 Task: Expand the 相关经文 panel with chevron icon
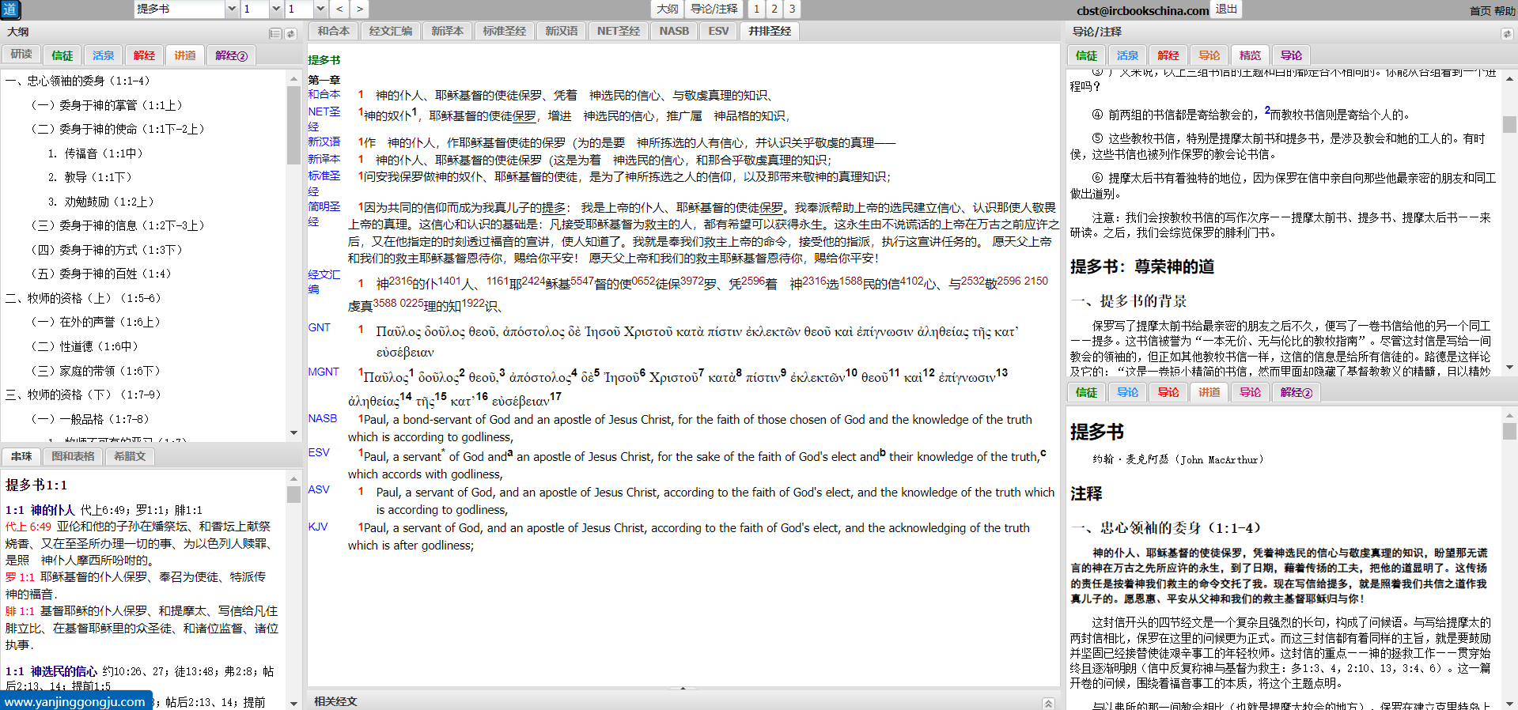point(1047,703)
